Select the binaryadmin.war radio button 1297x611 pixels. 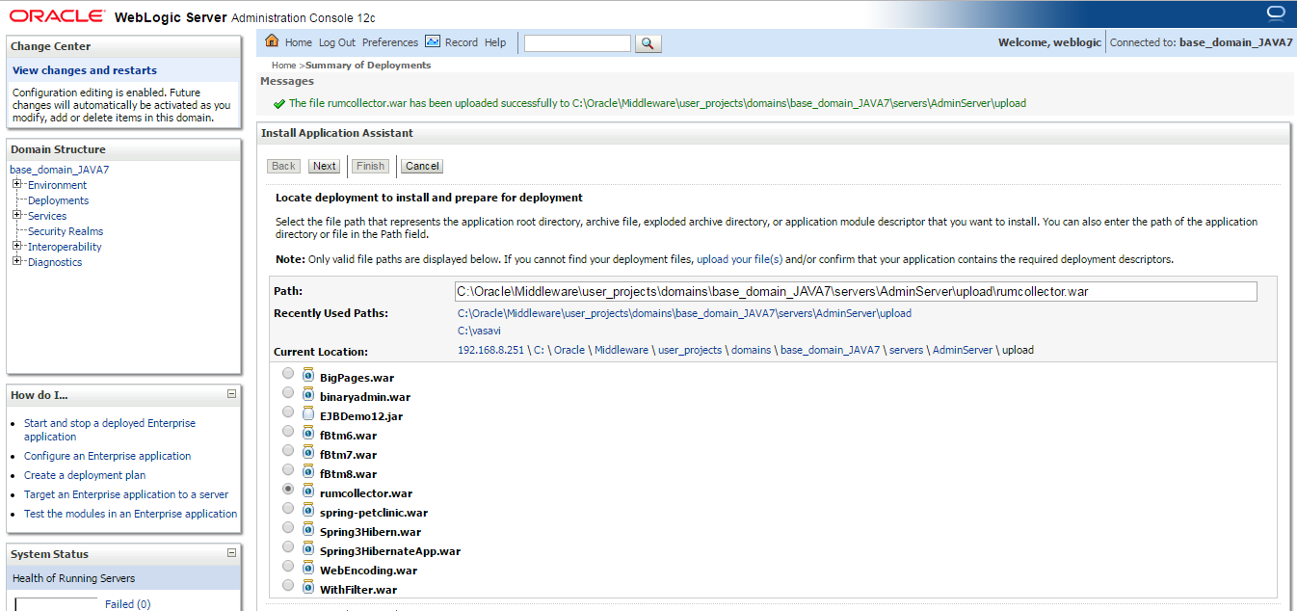tap(288, 393)
